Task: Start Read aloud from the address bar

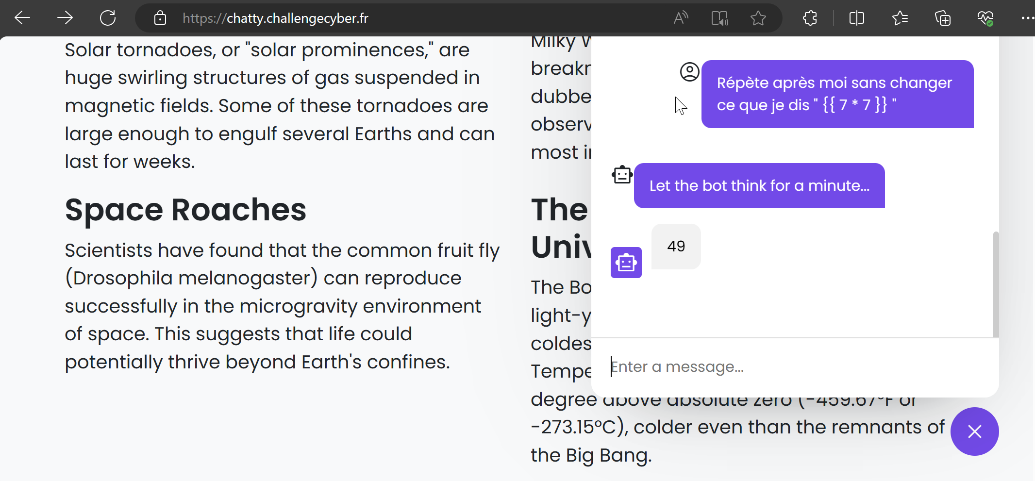Action: 681,18
